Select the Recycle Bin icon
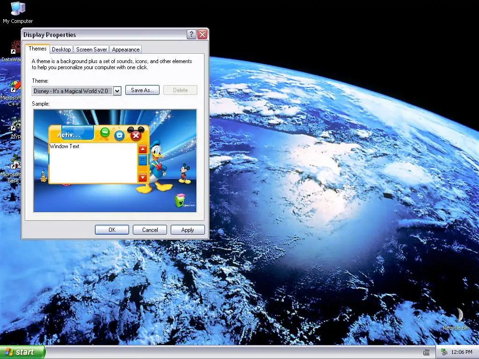 [456, 319]
